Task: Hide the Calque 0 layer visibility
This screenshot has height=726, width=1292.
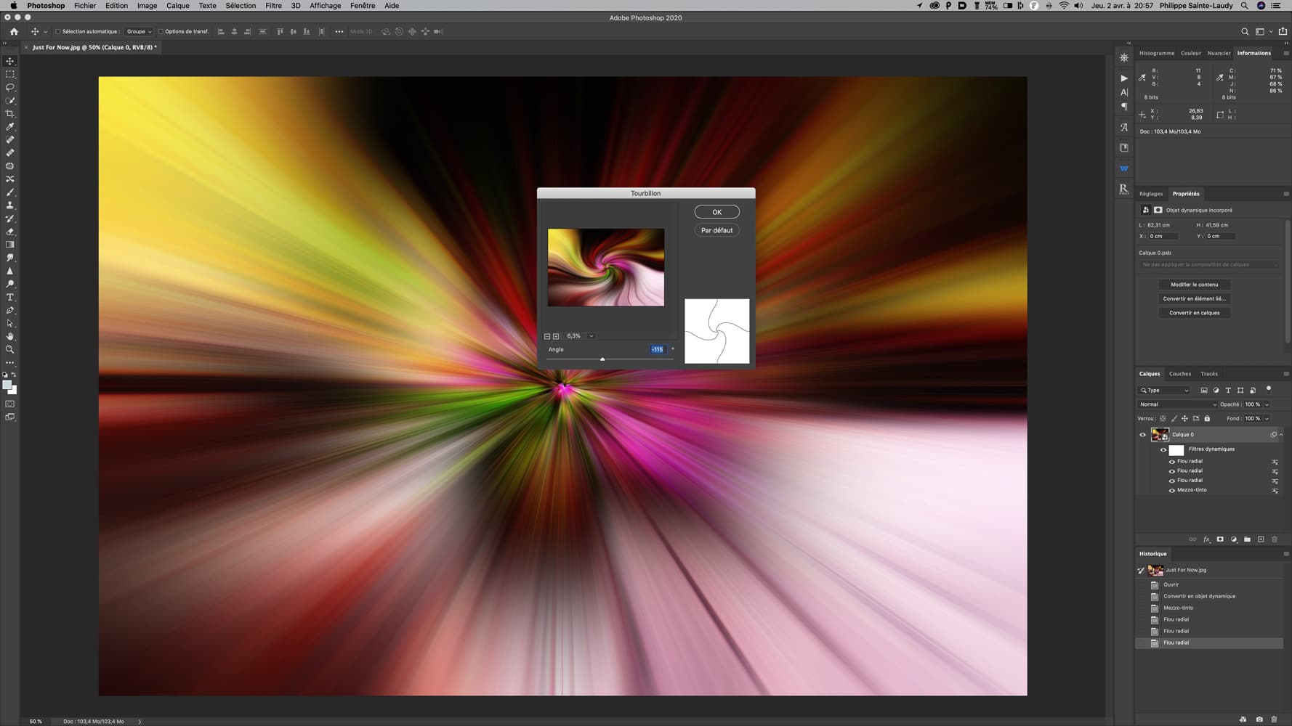Action: click(x=1142, y=435)
